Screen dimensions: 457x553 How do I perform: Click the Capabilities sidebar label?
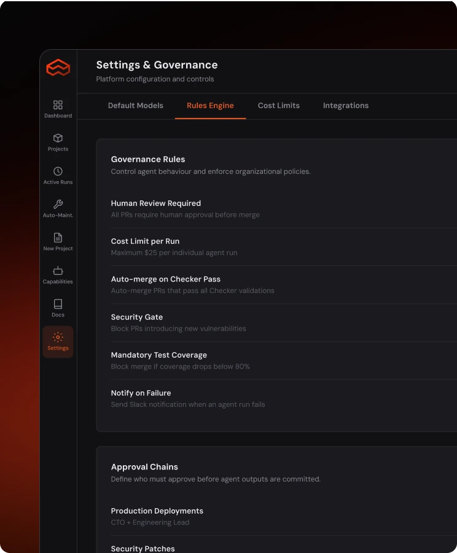point(58,281)
